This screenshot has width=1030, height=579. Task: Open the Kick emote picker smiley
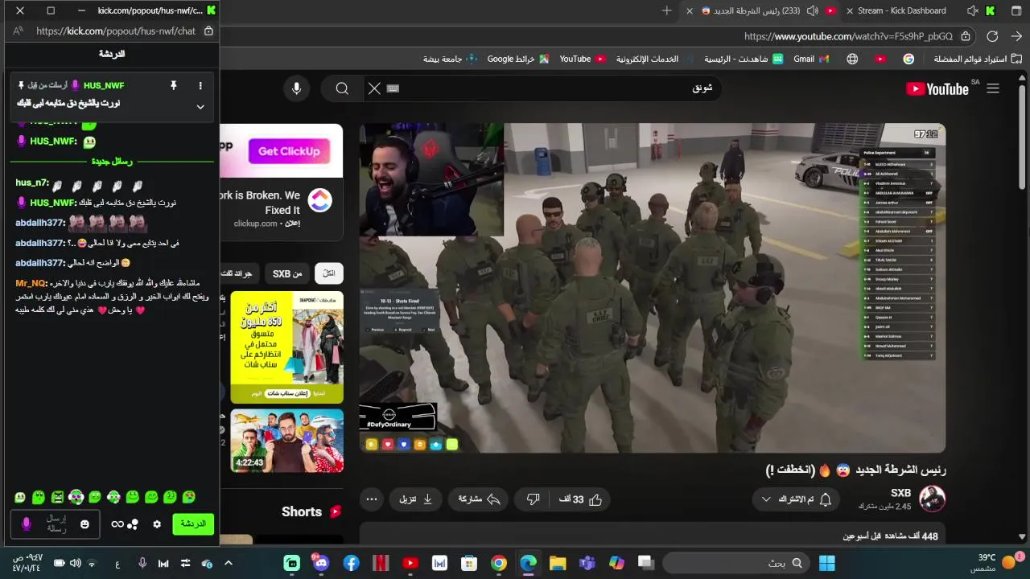click(84, 524)
